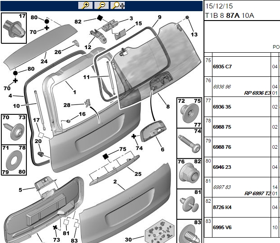Click the diagram code T1B 8 87A 10A

[x=229, y=16]
